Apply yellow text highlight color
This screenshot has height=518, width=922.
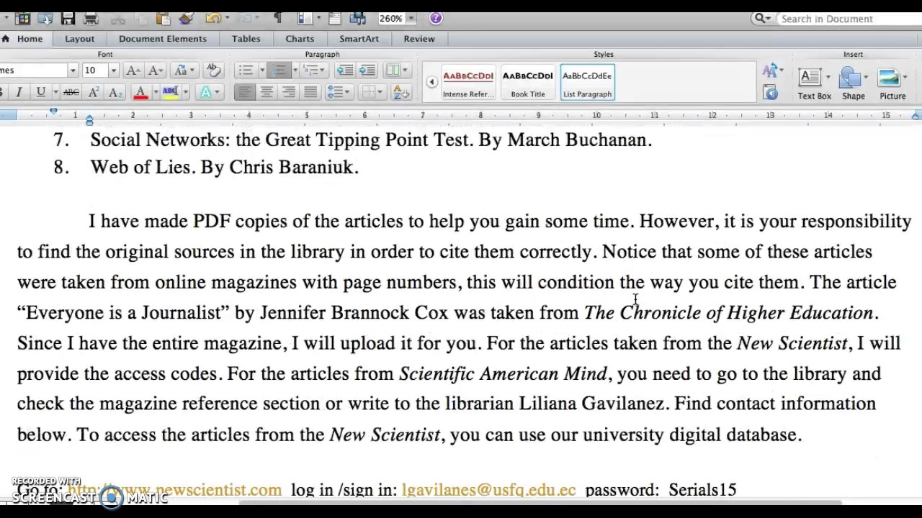(x=170, y=92)
